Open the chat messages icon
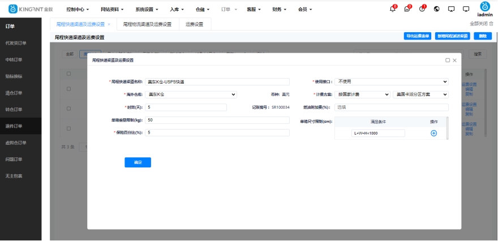The height and width of the screenshot is (241, 498). [x=407, y=9]
